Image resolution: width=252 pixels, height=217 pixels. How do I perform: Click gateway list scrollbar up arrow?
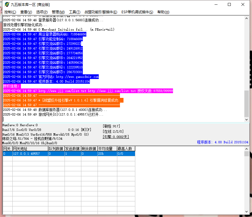coord(246,149)
